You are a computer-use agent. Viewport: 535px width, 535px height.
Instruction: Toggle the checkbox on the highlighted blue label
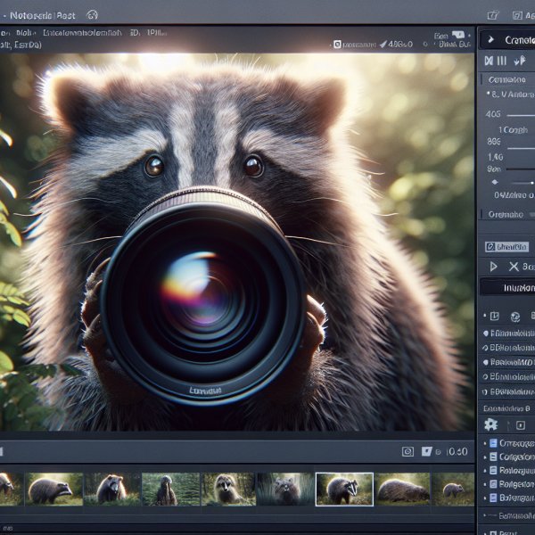489,246
